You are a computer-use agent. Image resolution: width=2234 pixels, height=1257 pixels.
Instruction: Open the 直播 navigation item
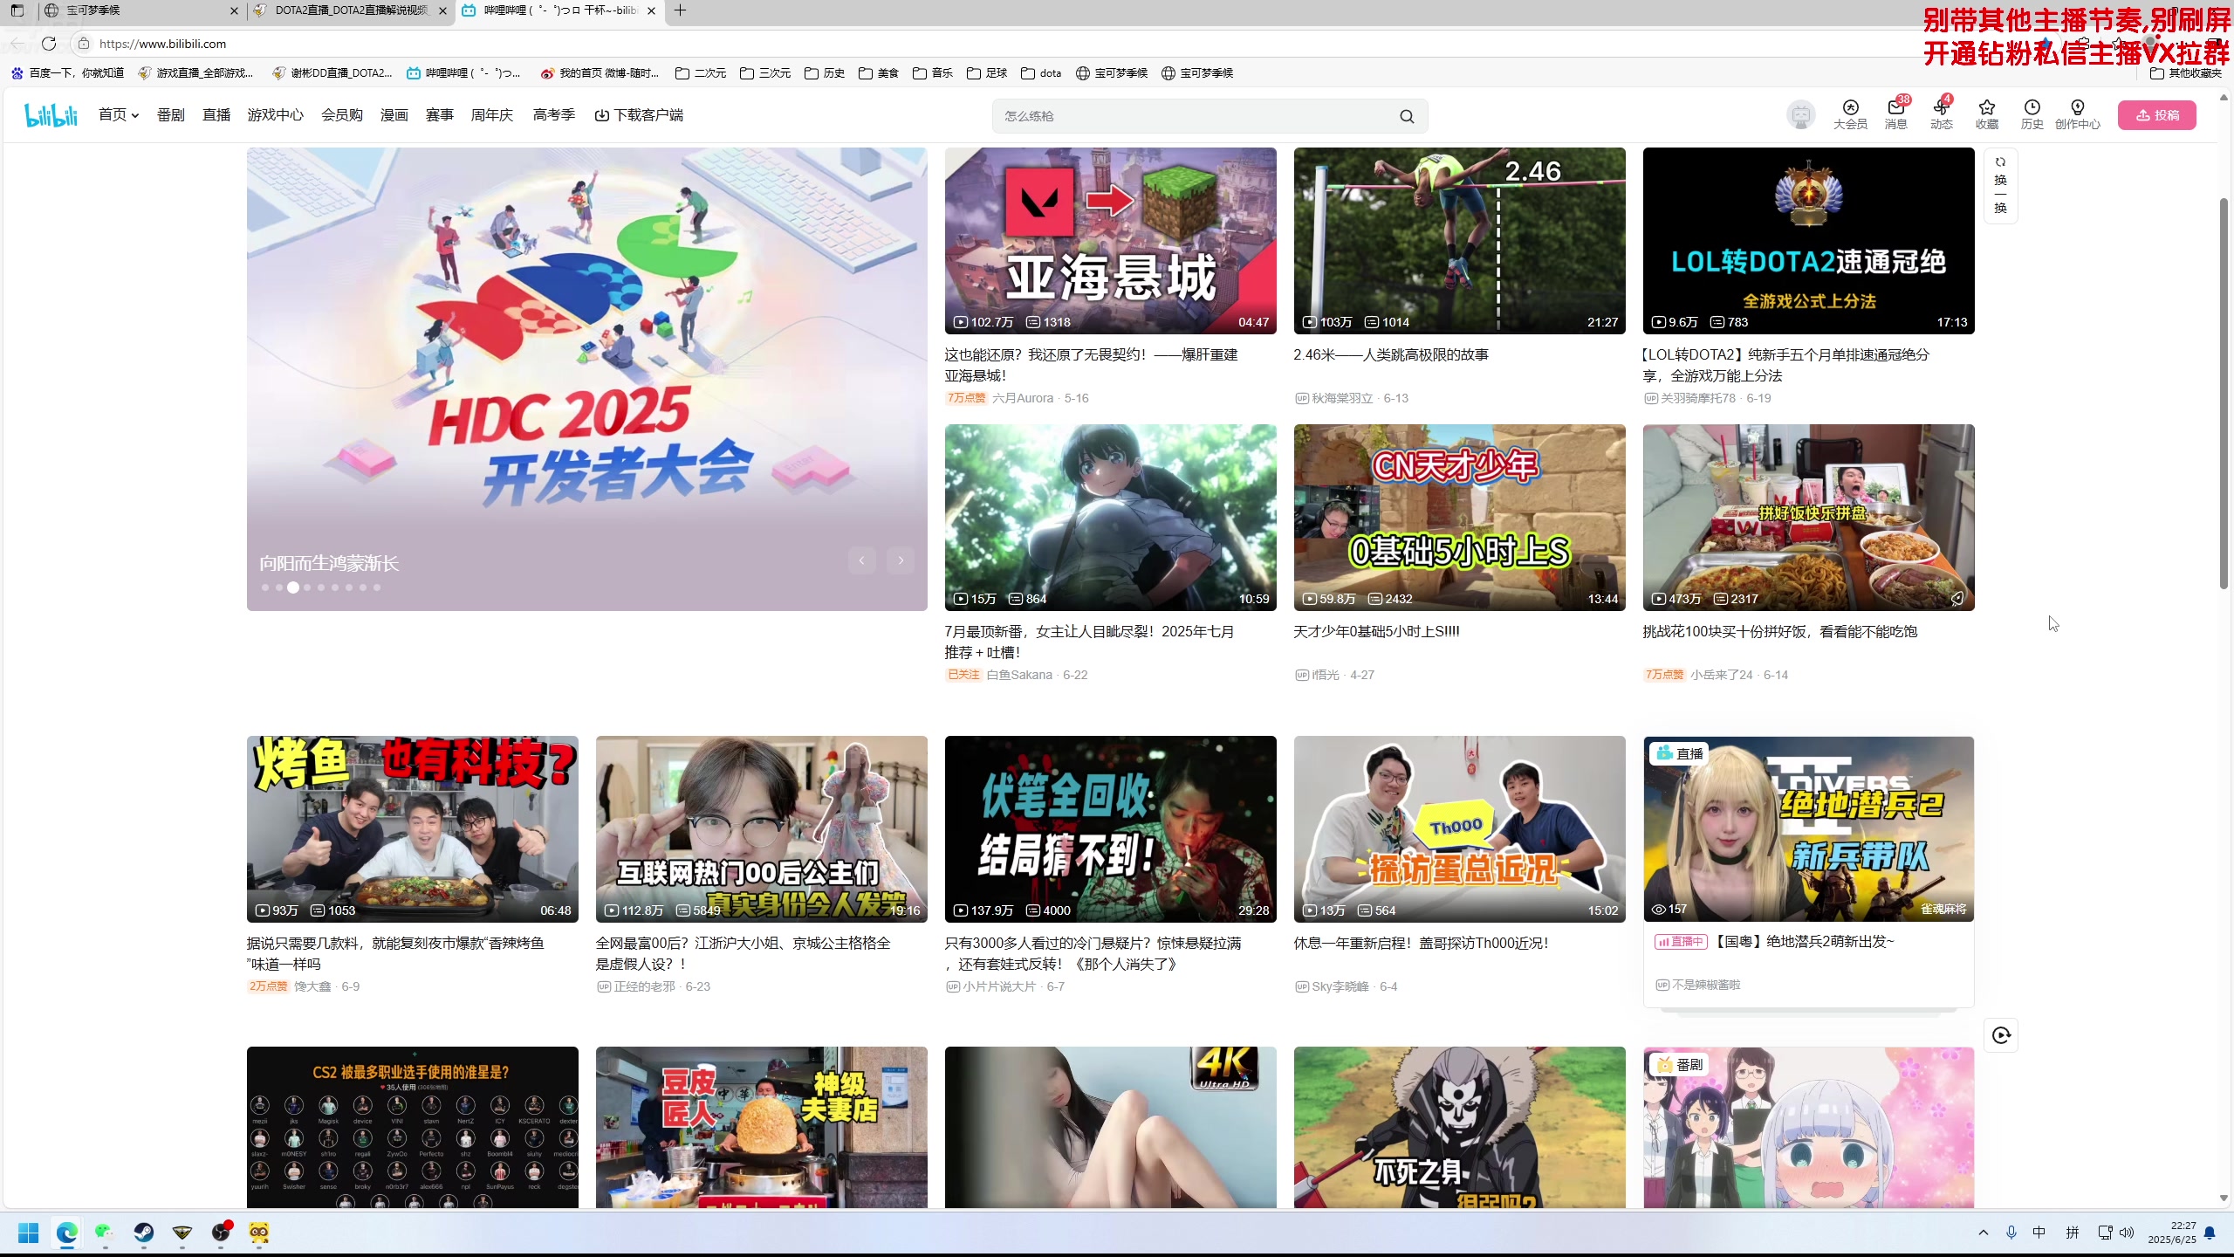pyautogui.click(x=216, y=115)
